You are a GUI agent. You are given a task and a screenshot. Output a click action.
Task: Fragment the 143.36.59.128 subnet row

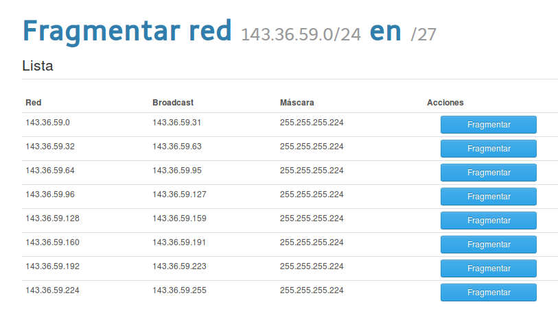pos(488,221)
